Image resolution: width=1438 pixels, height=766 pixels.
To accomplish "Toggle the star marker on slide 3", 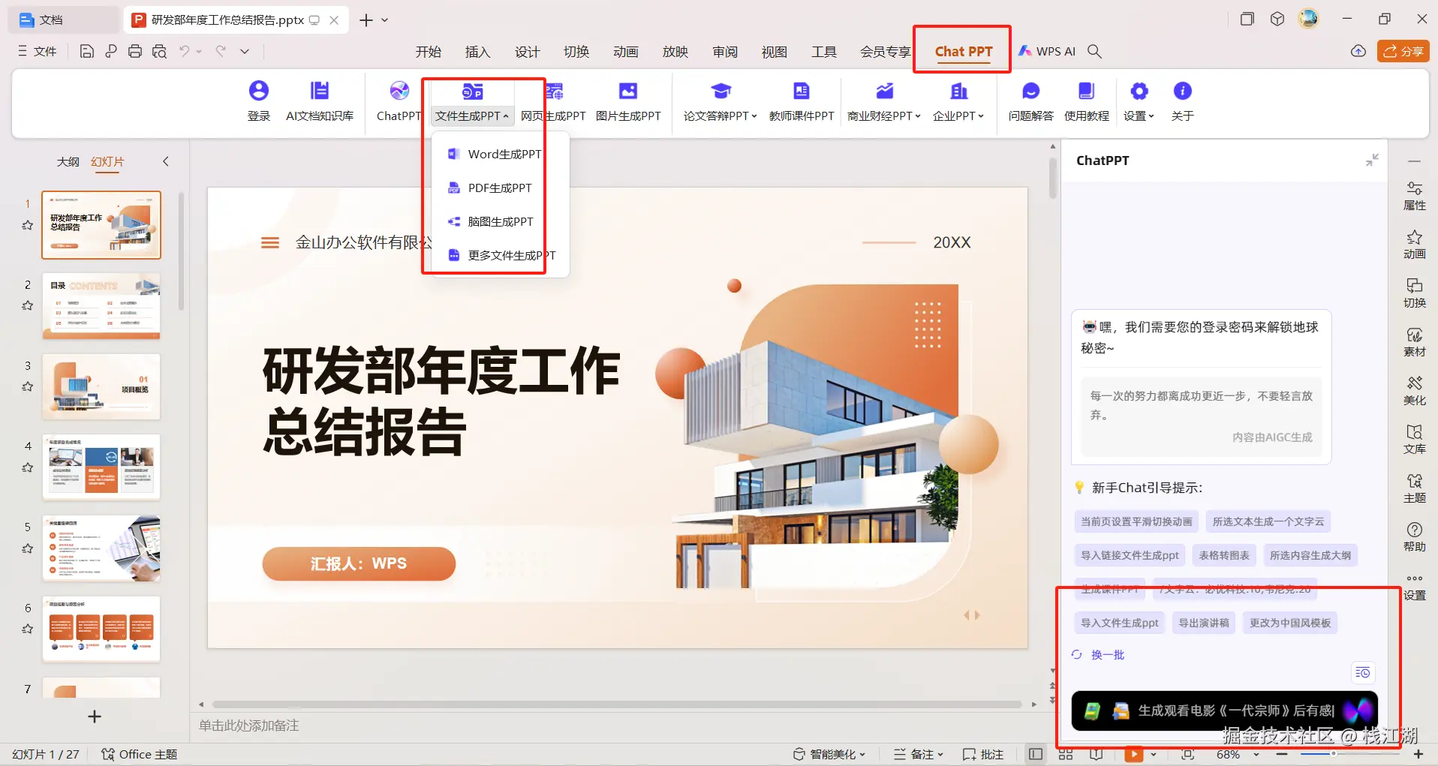I will pos(28,386).
